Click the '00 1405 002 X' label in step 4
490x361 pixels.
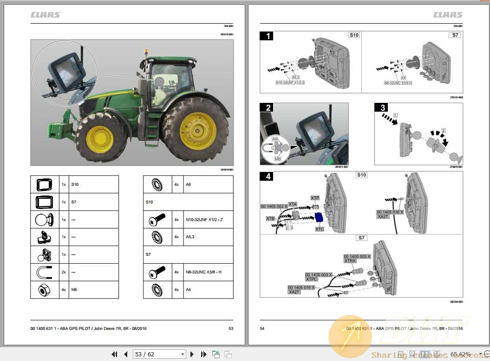274,206
